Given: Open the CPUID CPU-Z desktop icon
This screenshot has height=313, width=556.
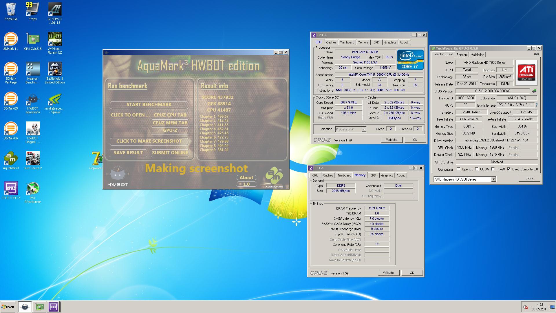Looking at the screenshot, I should click(x=11, y=190).
